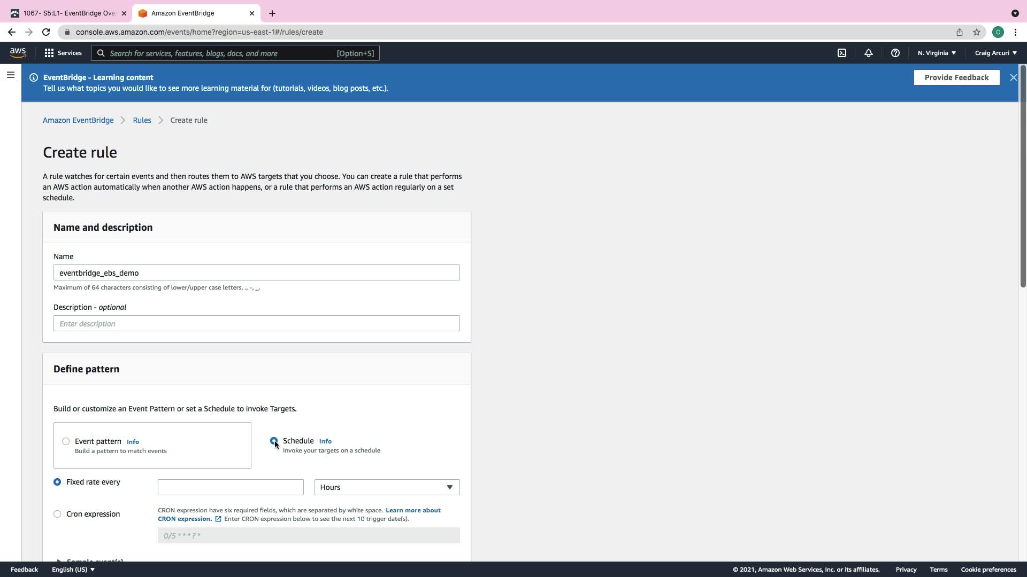Viewport: 1027px width, 577px height.
Task: Bookmark page with star icon
Action: click(x=977, y=32)
